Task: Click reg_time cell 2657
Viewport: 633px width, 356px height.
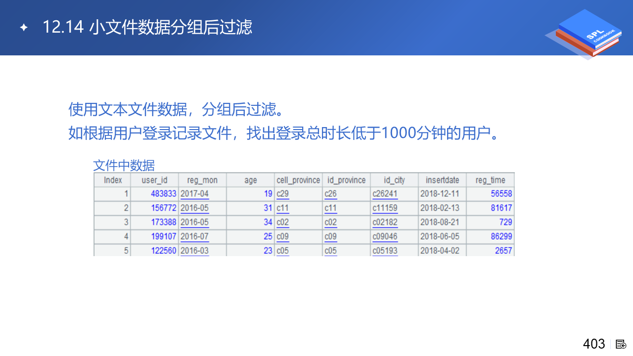Action: coord(490,250)
